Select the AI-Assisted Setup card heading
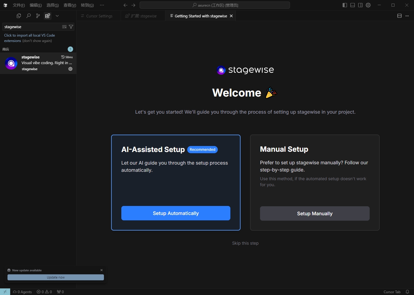This screenshot has height=295, width=414. 153,149
